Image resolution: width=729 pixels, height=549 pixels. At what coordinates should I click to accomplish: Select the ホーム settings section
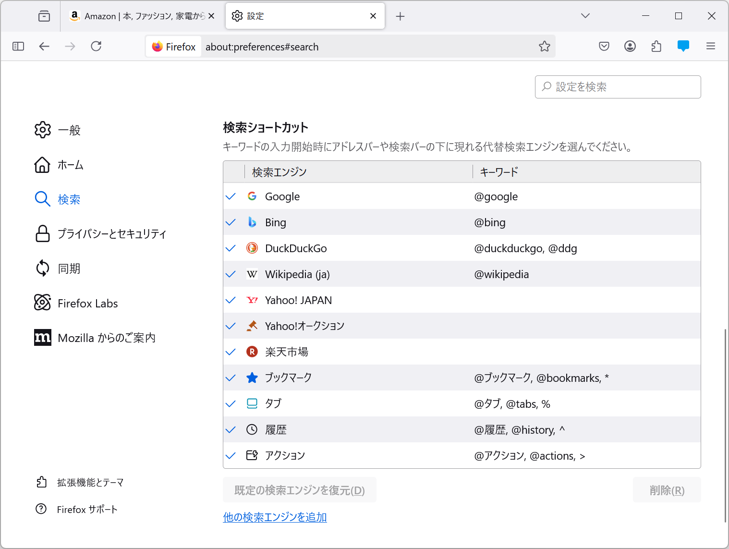[x=70, y=165]
